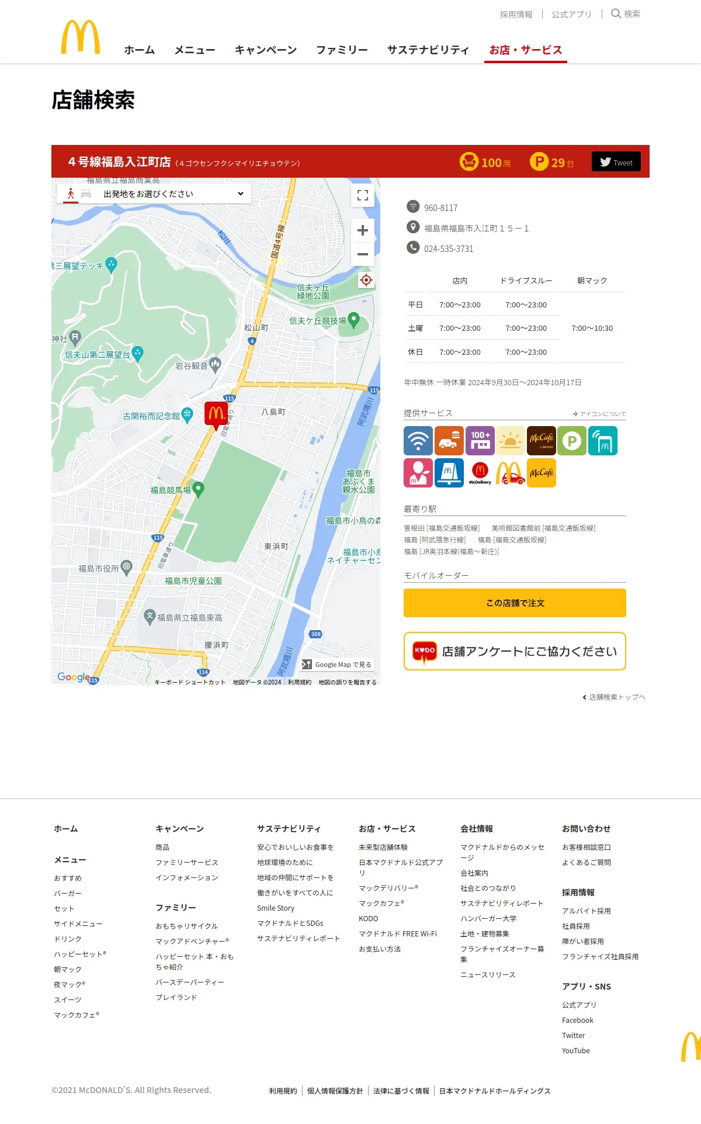Click the red McDonald's store marker on map
Viewport: 701px width, 1124px height.
tap(216, 415)
